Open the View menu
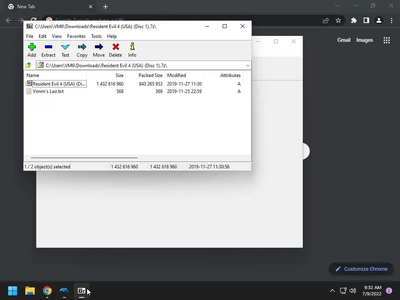Image resolution: width=400 pixels, height=300 pixels. tap(57, 36)
